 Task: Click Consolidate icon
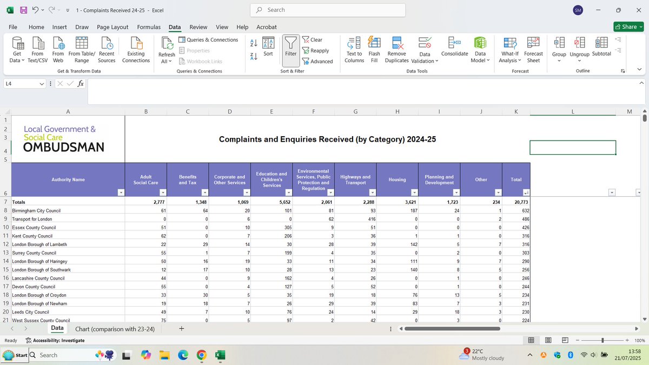click(454, 43)
